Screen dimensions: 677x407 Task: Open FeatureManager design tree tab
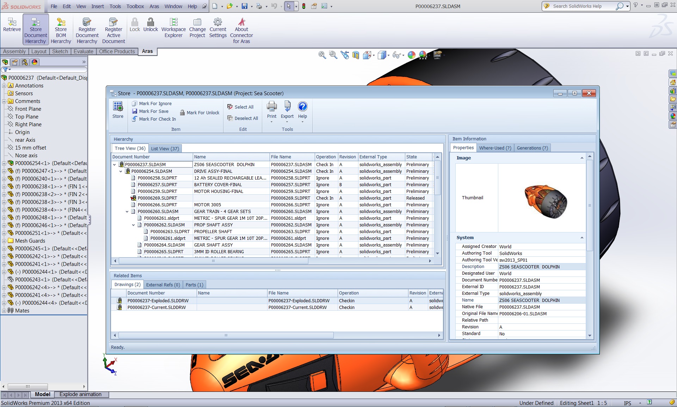pyautogui.click(x=5, y=62)
